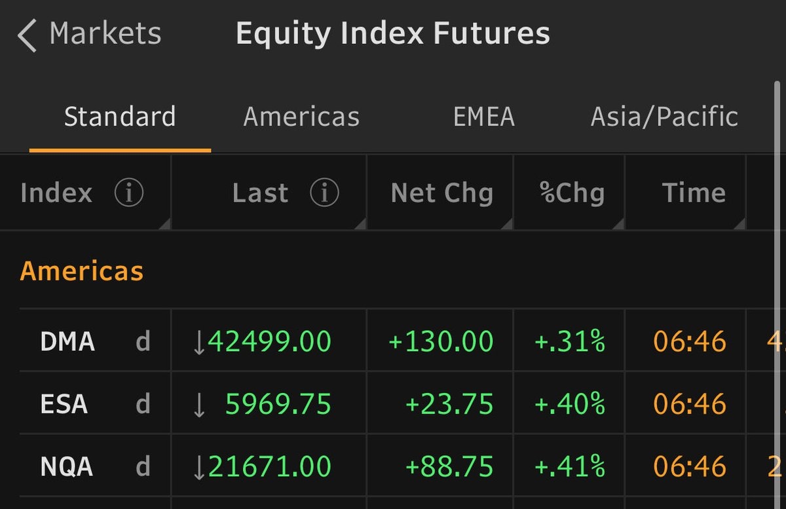Sort by the %Chg column header
Viewport: 786px width, 509px height.
click(x=572, y=193)
